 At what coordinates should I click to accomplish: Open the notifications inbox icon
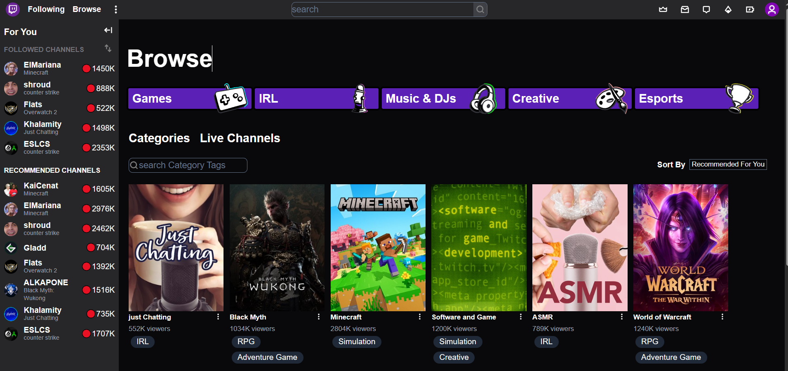685,9
